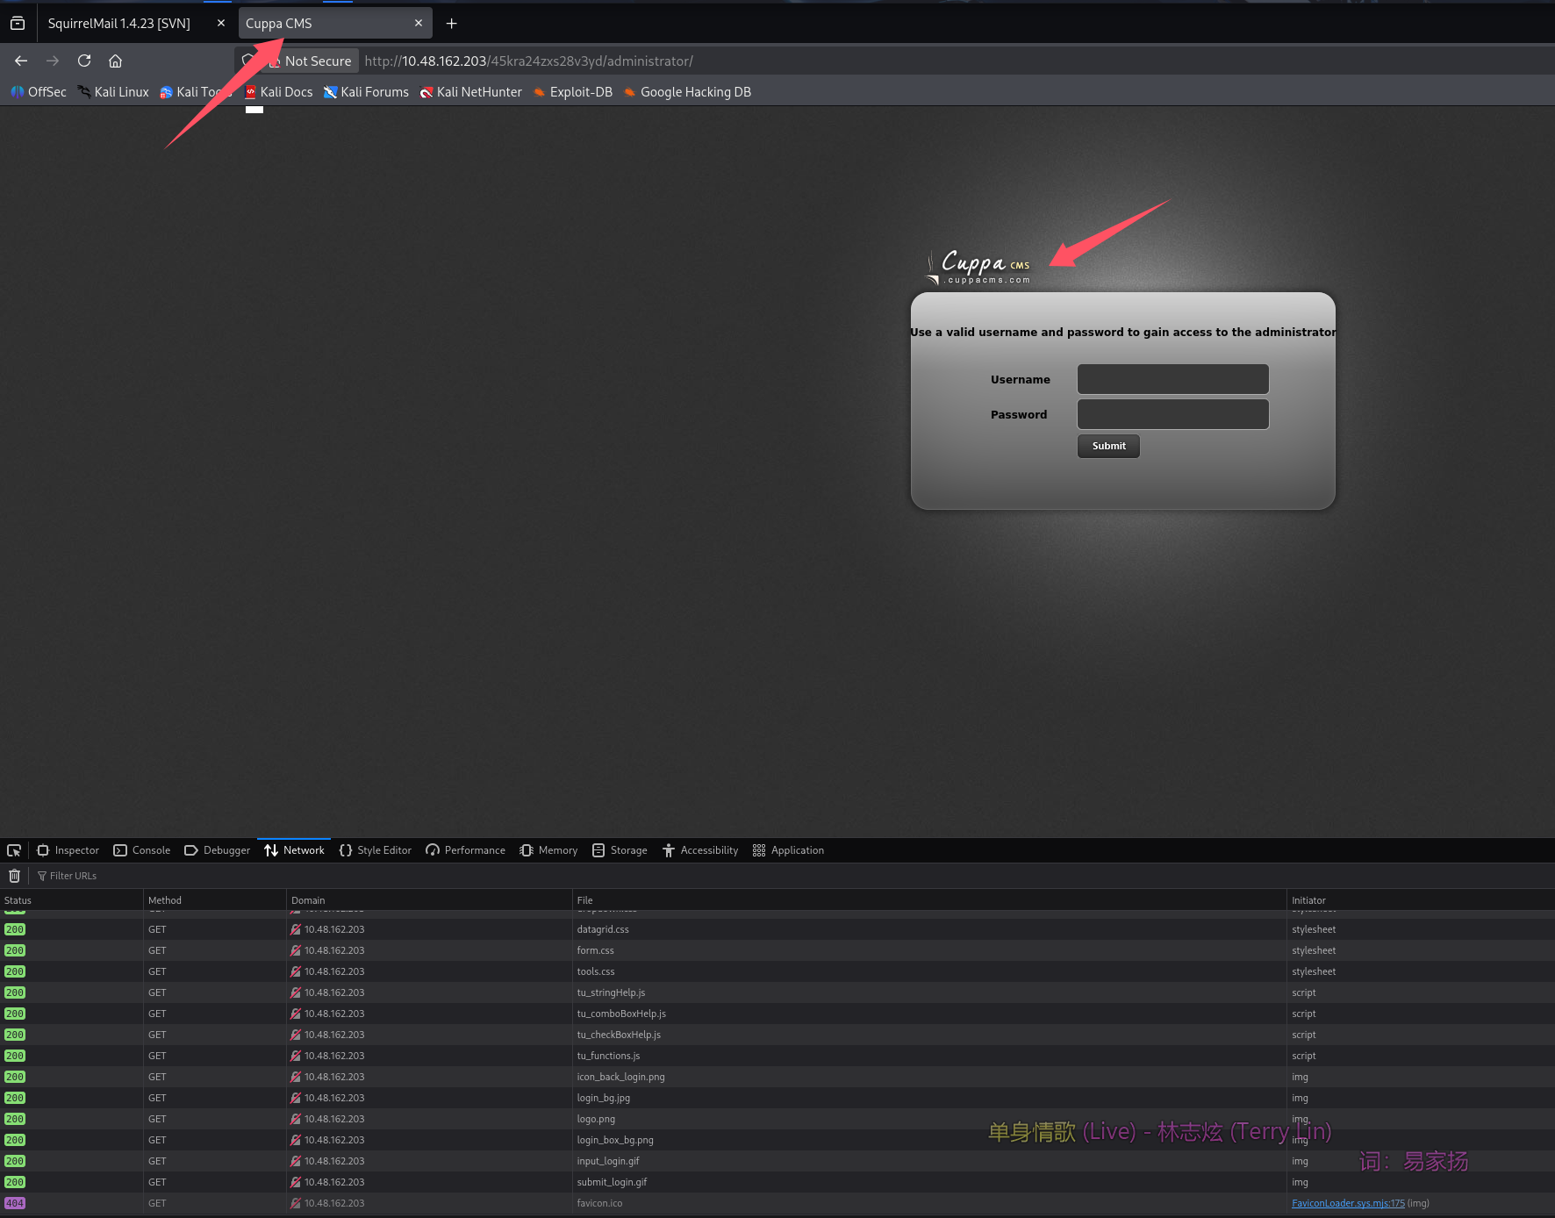Viewport: 1555px width, 1218px height.
Task: Click the Password input field
Action: tap(1172, 414)
